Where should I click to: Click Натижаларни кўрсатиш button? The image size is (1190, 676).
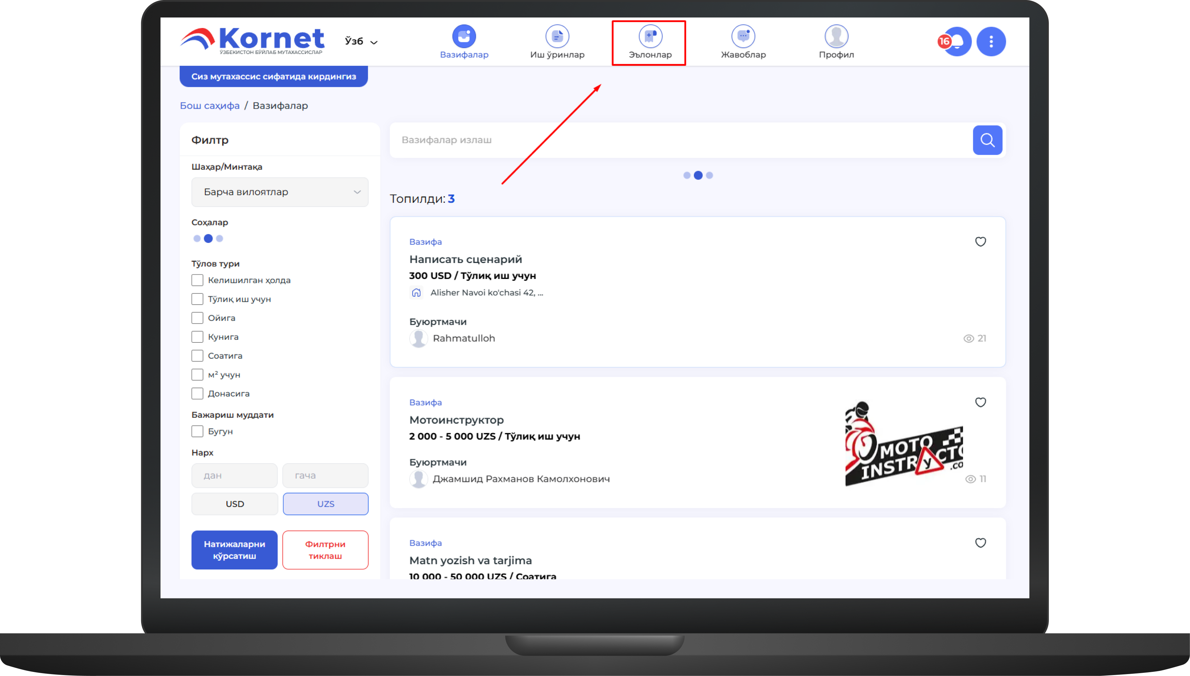click(x=234, y=550)
